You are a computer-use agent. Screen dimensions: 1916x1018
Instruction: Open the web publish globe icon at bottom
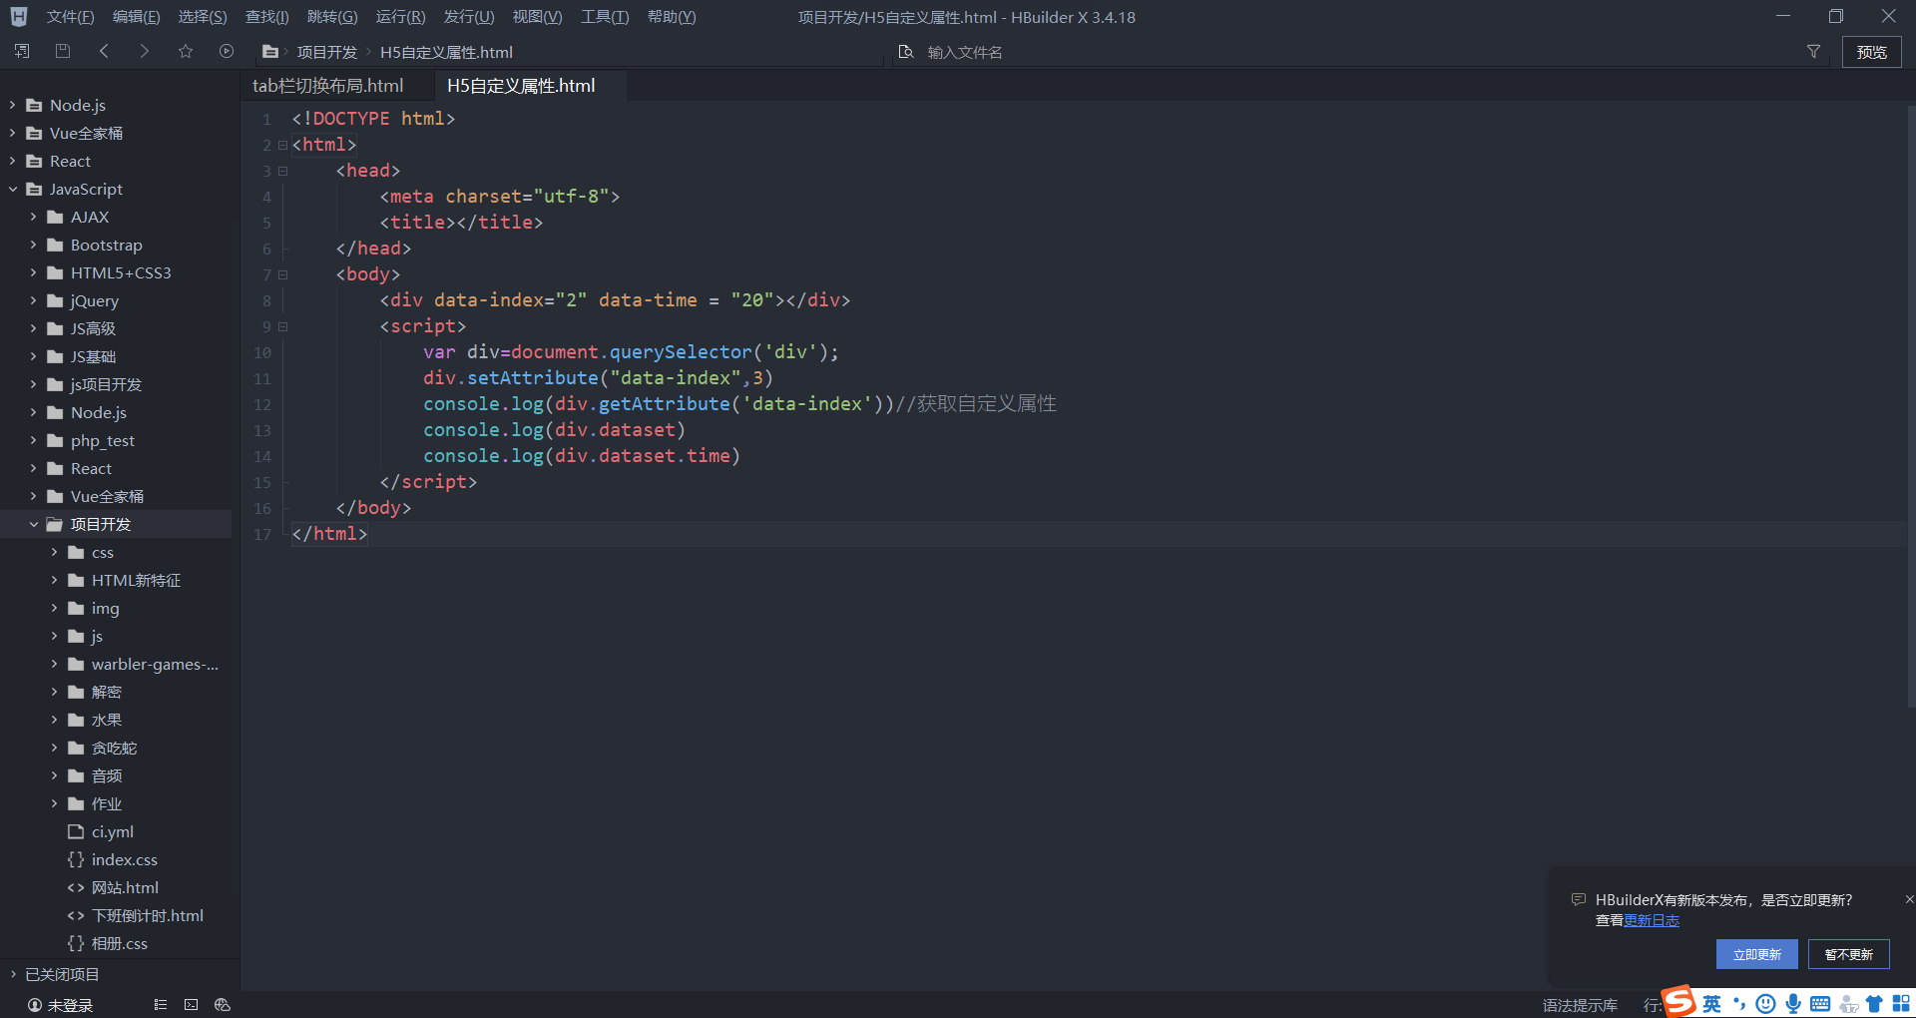click(x=222, y=1004)
